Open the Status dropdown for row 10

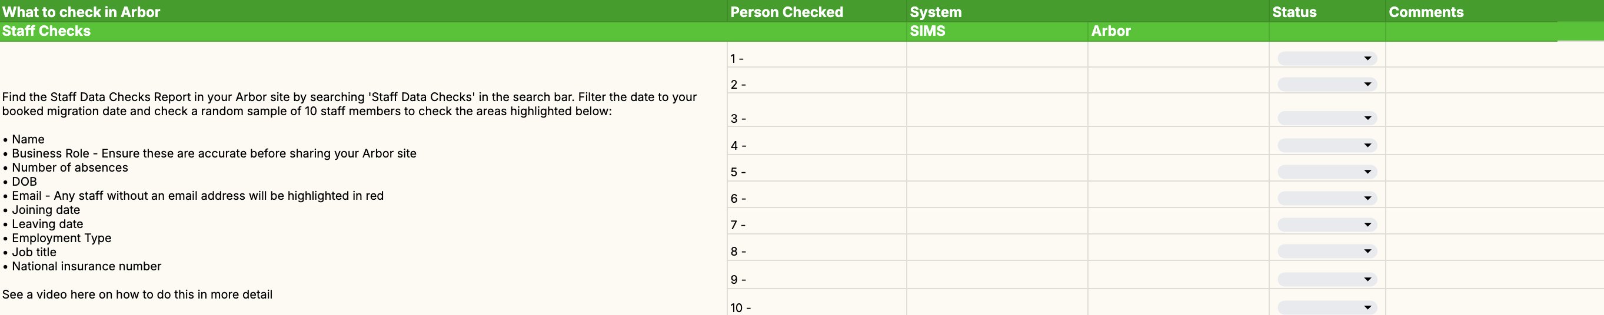1326,307
